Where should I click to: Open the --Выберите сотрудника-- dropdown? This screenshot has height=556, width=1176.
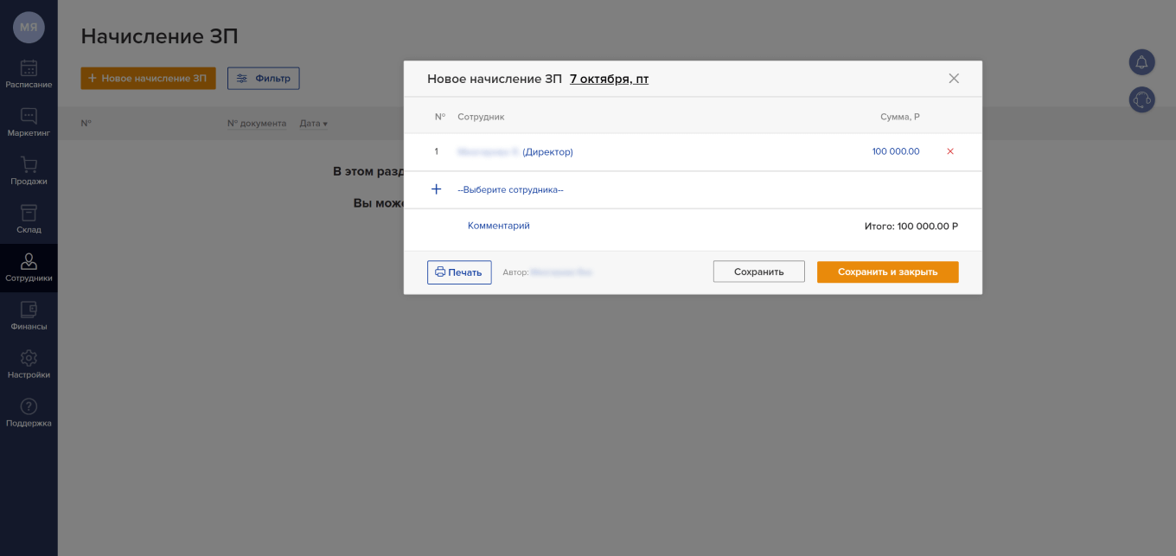510,189
